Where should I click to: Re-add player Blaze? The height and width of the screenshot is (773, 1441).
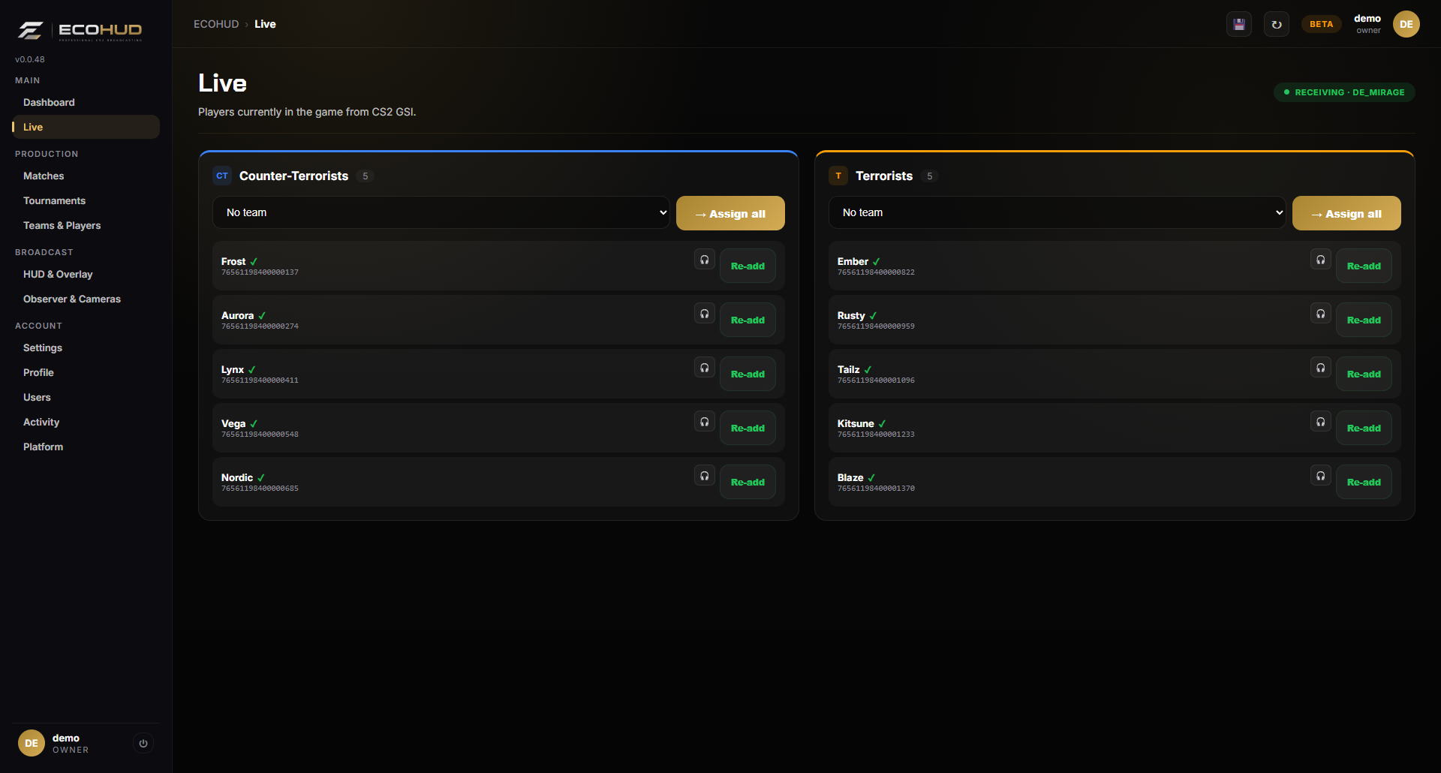coord(1364,482)
